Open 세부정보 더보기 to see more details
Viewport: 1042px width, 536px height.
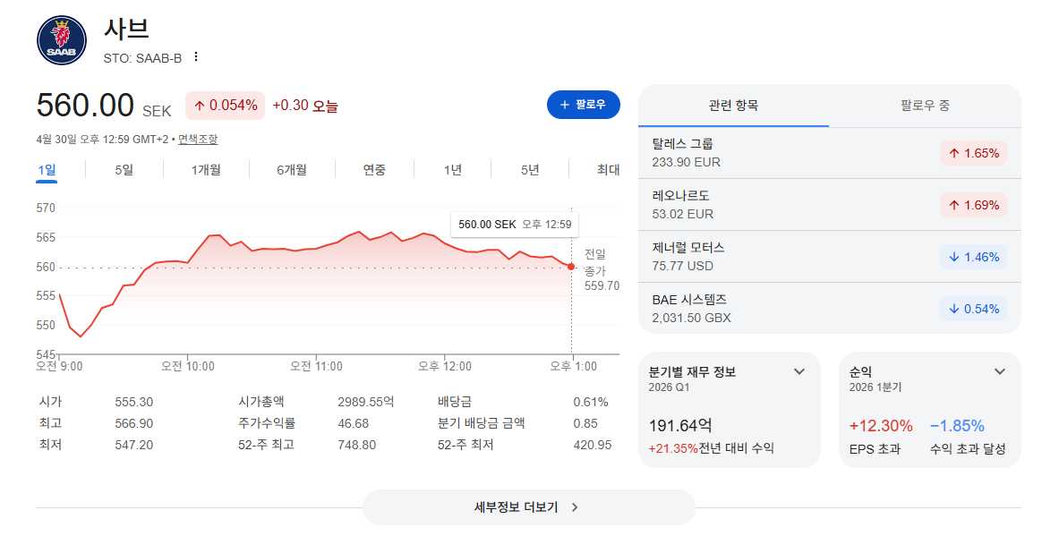tap(528, 507)
